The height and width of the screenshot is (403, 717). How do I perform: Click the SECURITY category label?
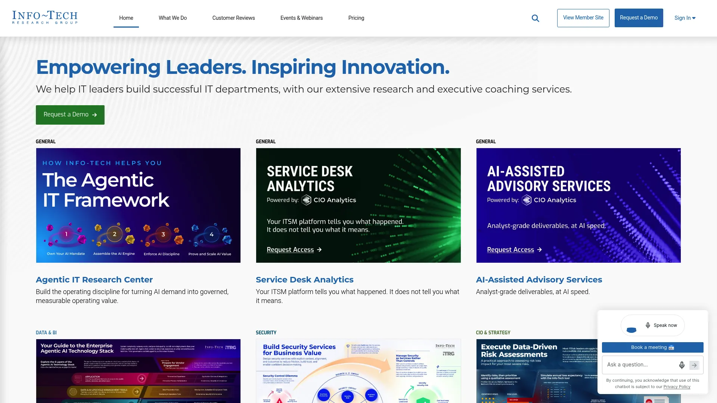pos(266,332)
